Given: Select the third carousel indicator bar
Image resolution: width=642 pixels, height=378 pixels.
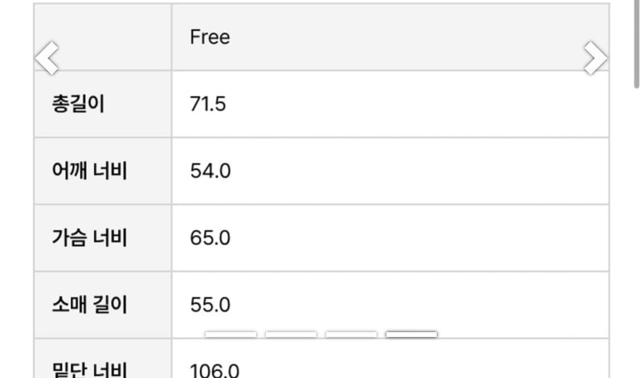Looking at the screenshot, I should [x=351, y=334].
